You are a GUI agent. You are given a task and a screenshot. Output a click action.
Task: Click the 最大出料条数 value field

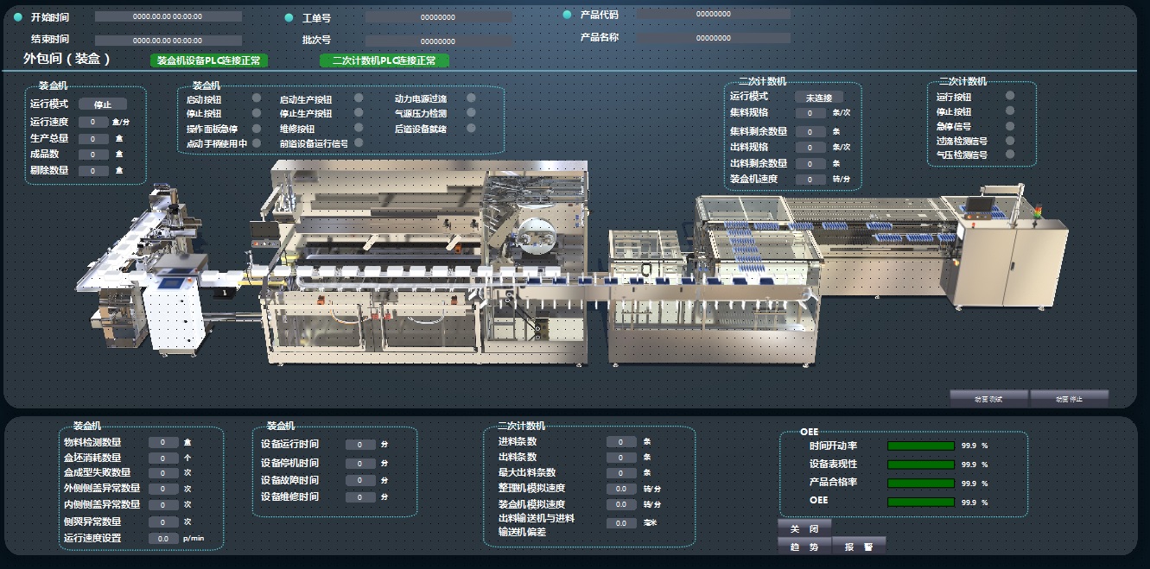click(x=621, y=473)
